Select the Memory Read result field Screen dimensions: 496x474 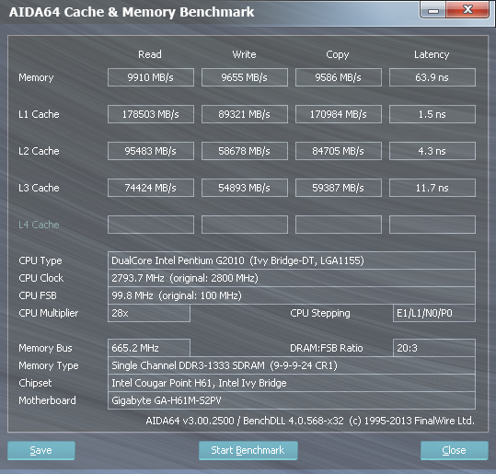click(151, 77)
